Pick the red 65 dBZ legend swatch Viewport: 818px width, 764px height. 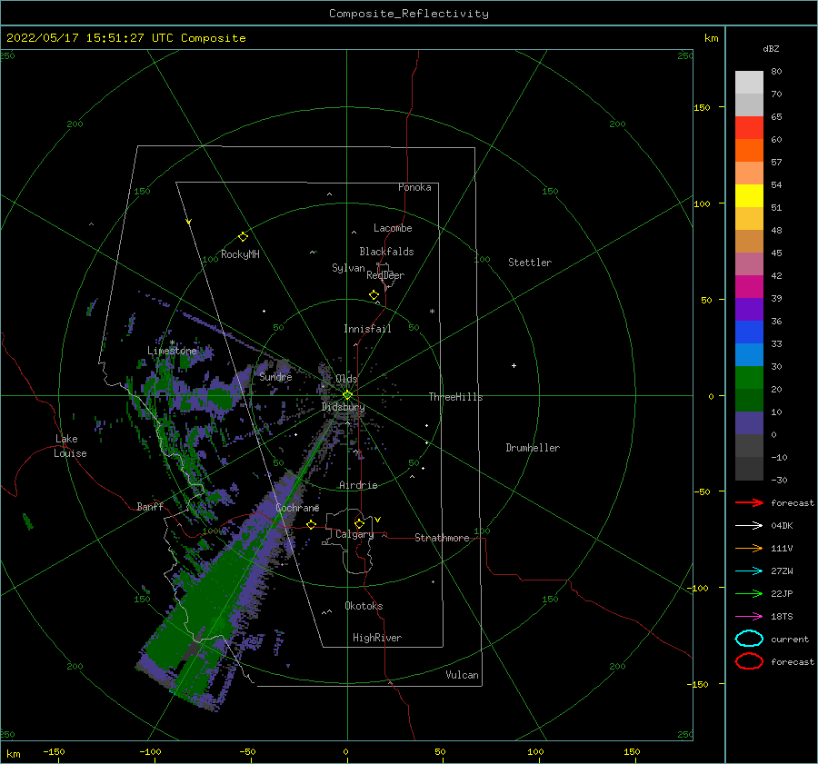[749, 128]
